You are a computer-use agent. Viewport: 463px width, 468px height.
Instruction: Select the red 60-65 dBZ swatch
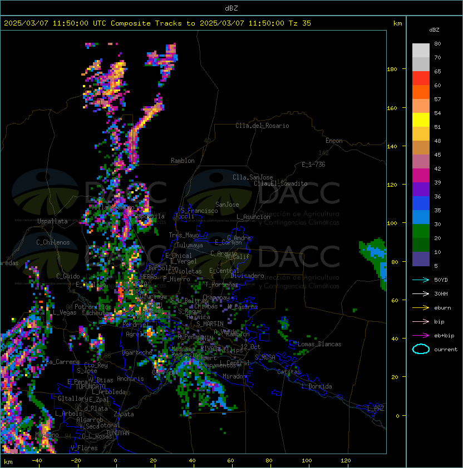[421, 78]
